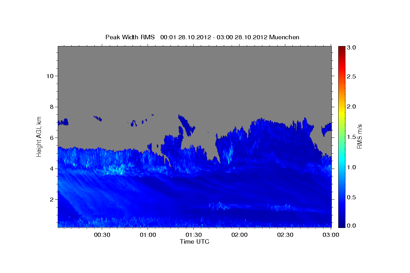Click the colorbar value 2.5

click(351, 76)
